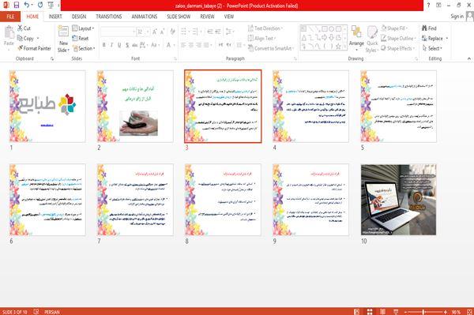474x315 pixels.
Task: Toggle Strikethrough formatting
Action: pyautogui.click(x=135, y=45)
